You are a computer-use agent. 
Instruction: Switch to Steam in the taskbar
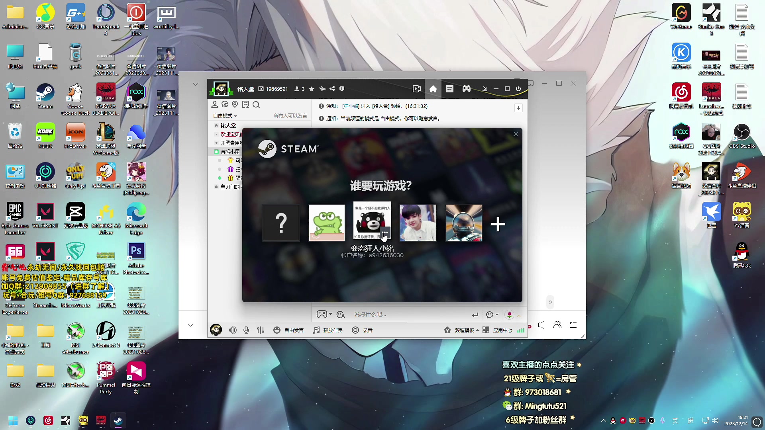(x=118, y=420)
